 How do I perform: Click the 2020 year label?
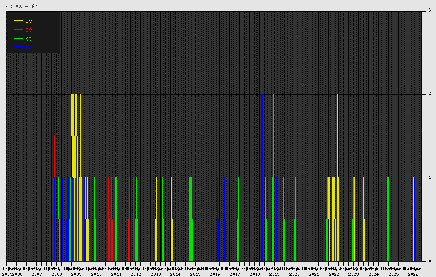pos(294,274)
